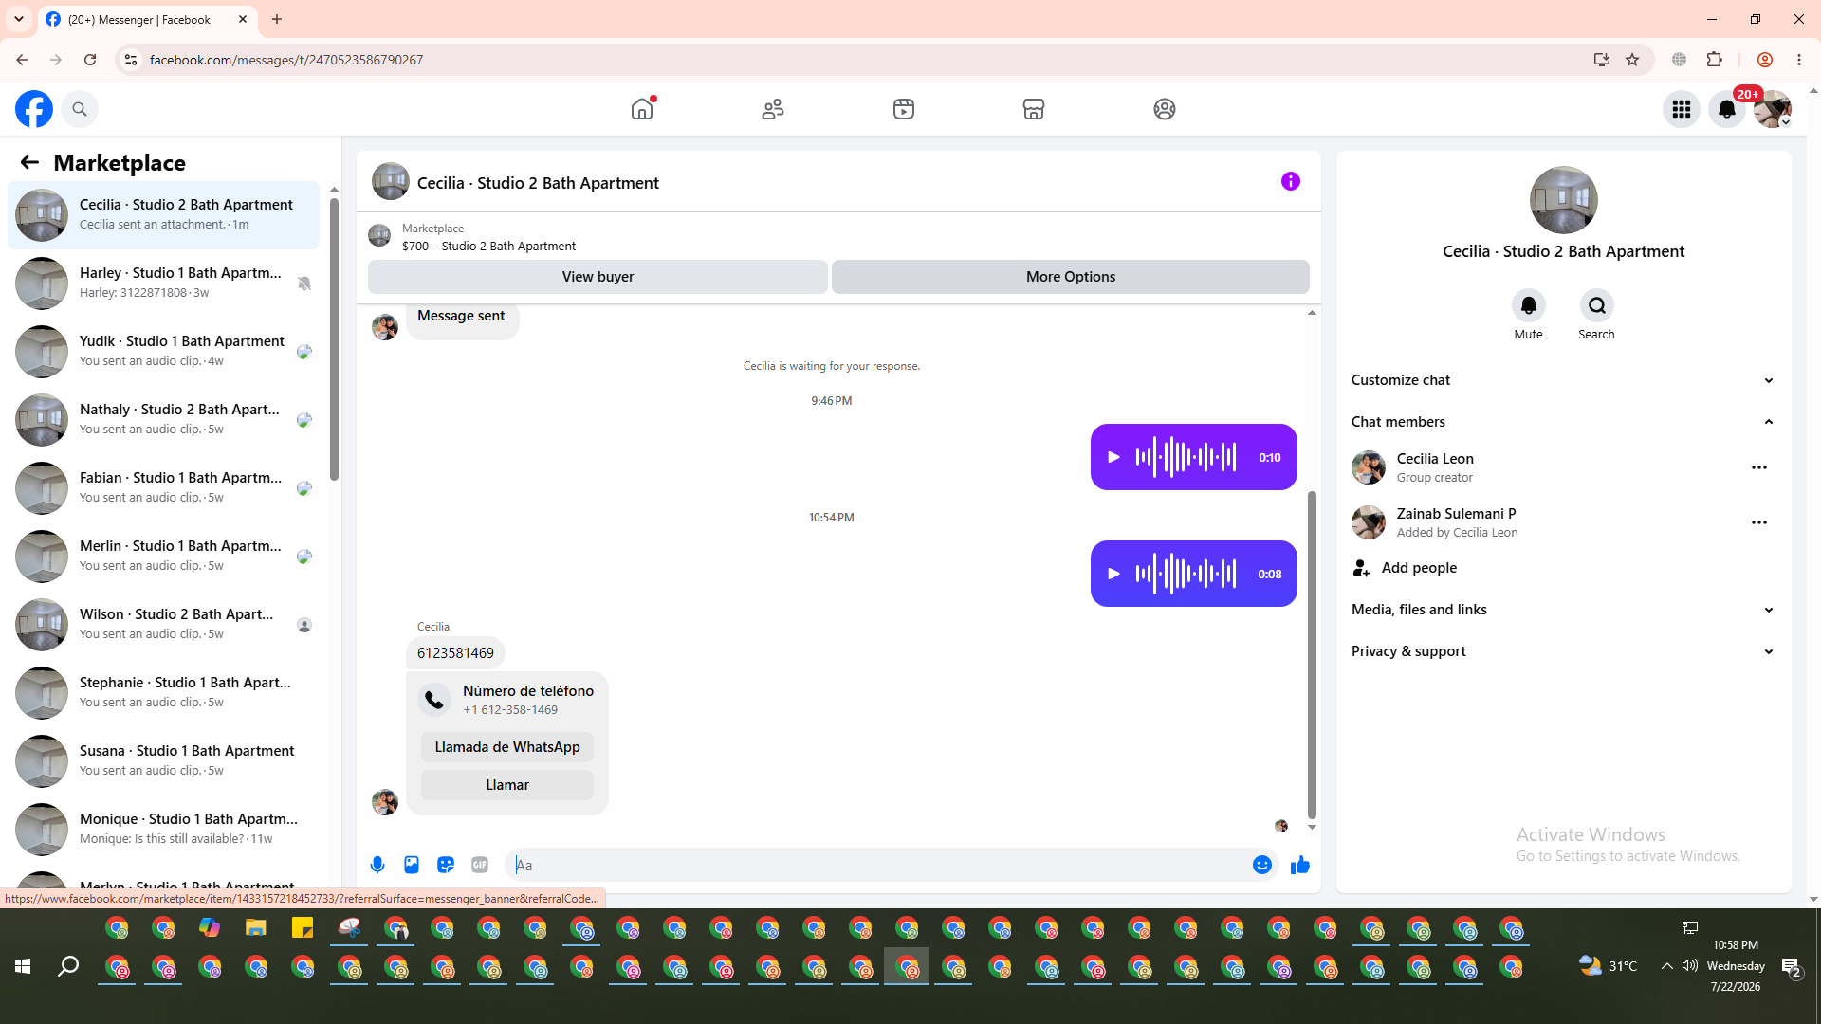Open Wilson Studio 2 Bath chat
Image resolution: width=1821 pixels, height=1024 pixels.
click(x=163, y=625)
